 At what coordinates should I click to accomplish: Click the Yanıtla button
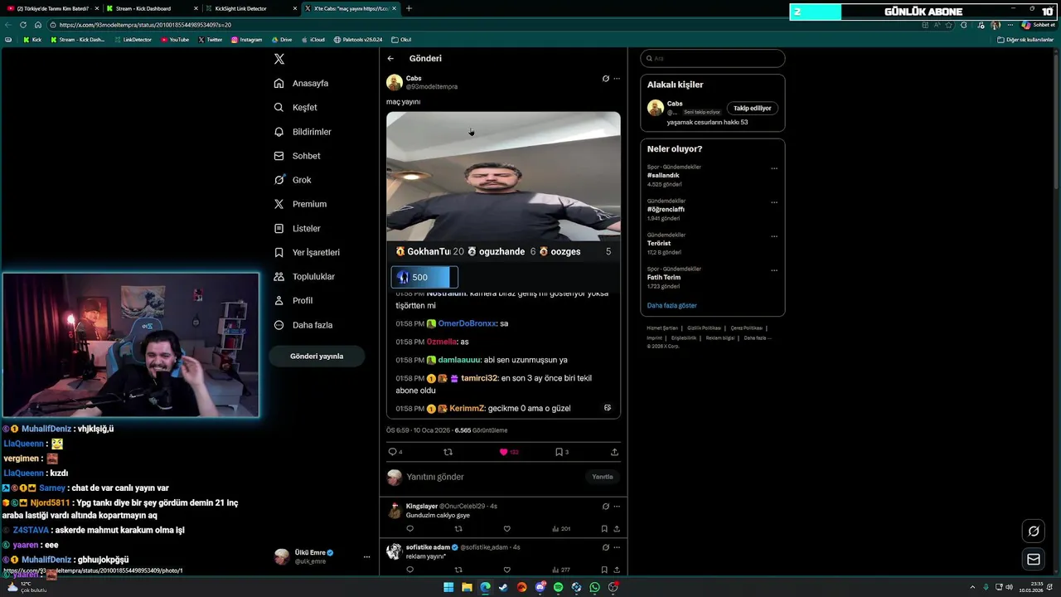click(603, 477)
